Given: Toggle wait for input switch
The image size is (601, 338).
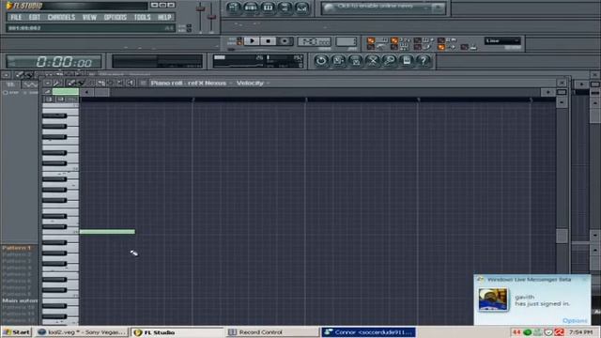Looking at the screenshot, I should pyautogui.click(x=394, y=47).
